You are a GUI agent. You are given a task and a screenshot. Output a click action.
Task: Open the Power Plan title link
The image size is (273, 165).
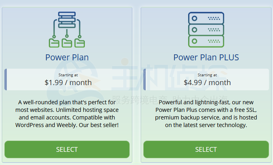[67, 58]
